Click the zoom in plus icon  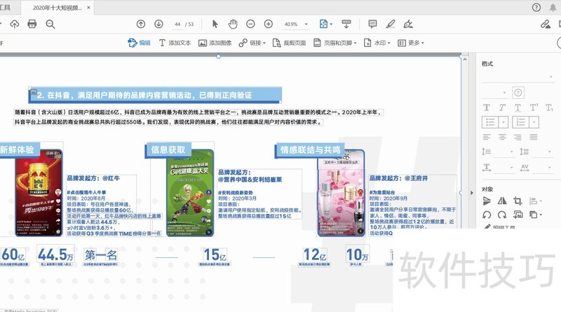point(269,24)
